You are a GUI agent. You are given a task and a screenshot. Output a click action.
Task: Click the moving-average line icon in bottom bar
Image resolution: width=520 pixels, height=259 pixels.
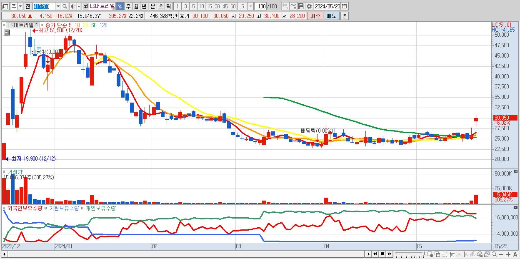pyautogui.click(x=458, y=254)
